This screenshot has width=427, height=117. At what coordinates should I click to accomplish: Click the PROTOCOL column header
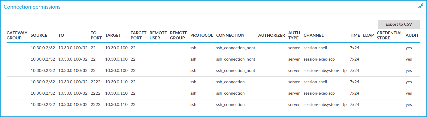point(202,35)
